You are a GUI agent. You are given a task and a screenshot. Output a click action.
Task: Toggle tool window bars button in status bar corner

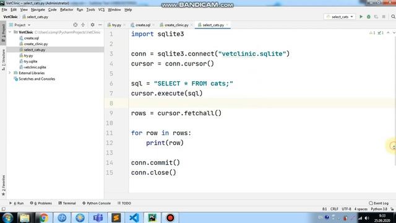point(3,209)
